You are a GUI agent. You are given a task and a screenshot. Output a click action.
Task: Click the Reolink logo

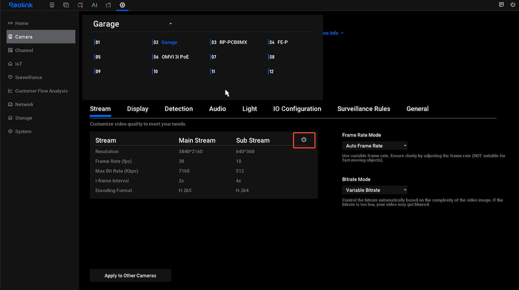click(x=21, y=5)
